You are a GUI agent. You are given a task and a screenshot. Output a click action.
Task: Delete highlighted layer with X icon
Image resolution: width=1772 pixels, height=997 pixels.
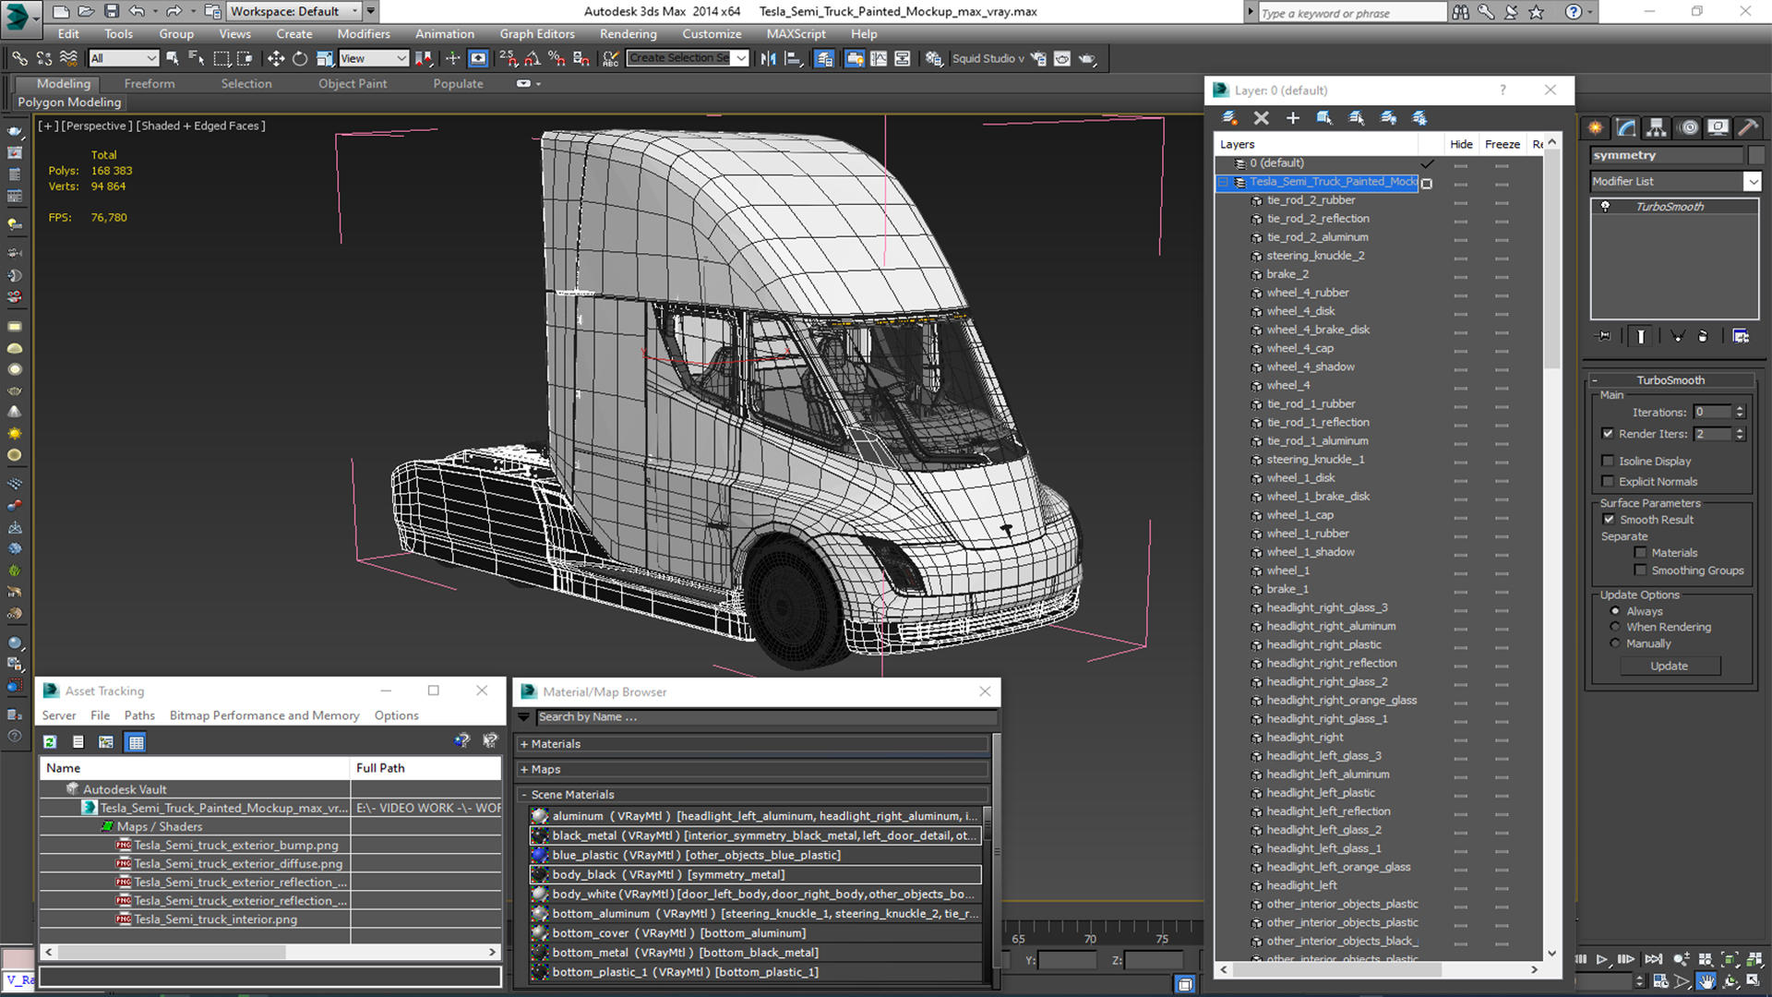click(x=1262, y=118)
